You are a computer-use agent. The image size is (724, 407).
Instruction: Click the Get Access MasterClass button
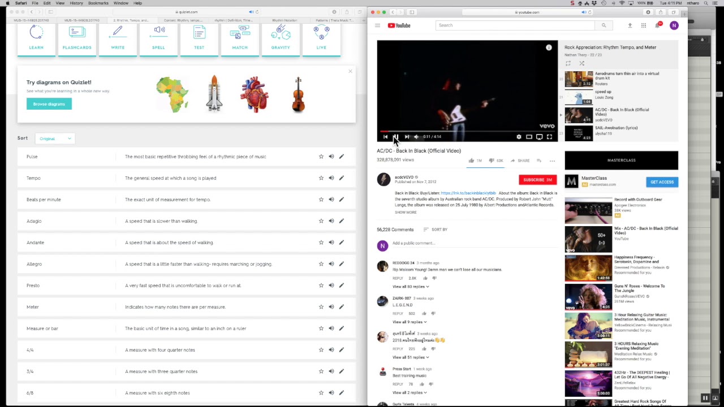[x=662, y=182]
